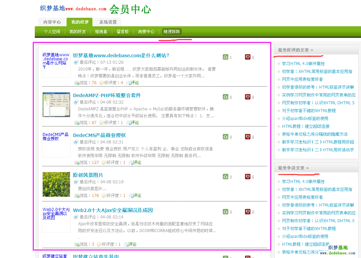Image resolution: width=361 pixels, height=258 pixels.
Task: Expand 最受好评的文章 » heading
Action: coord(295,50)
